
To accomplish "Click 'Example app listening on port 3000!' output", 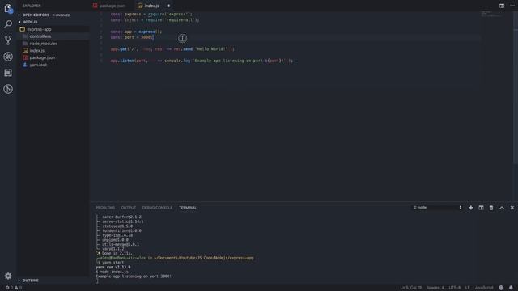I will tap(134, 276).
